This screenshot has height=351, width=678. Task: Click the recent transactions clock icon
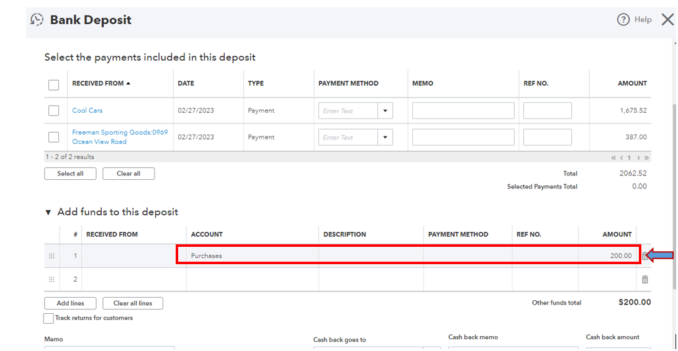tap(37, 20)
